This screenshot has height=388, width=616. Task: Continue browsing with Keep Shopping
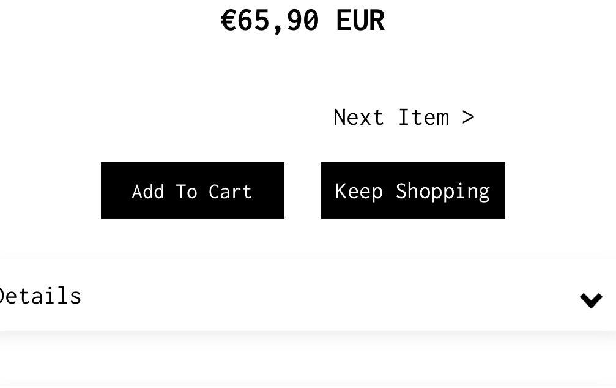pyautogui.click(x=413, y=191)
